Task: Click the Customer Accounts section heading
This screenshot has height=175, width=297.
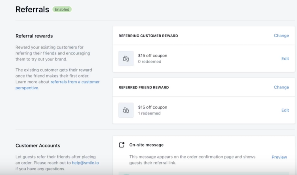Action: (x=38, y=145)
